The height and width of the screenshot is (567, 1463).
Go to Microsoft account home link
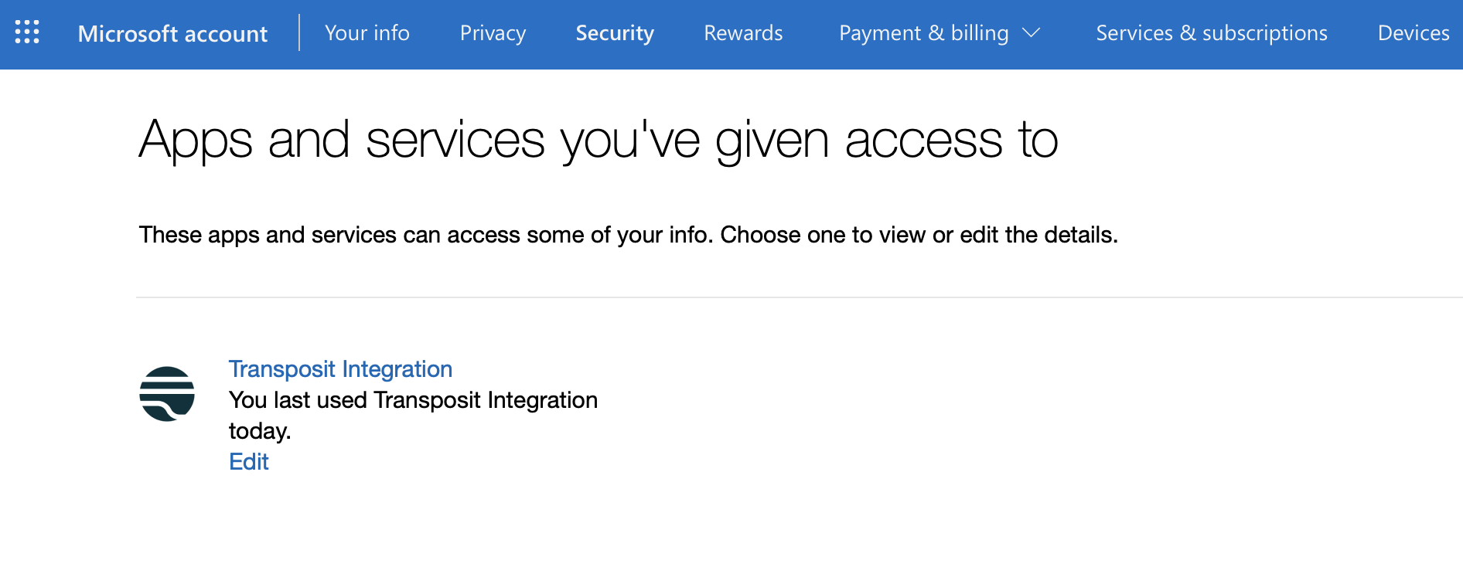click(172, 33)
